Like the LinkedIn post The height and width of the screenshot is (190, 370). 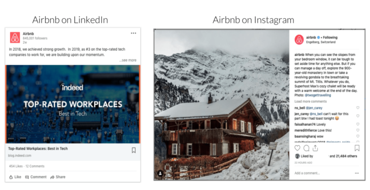(x=15, y=177)
